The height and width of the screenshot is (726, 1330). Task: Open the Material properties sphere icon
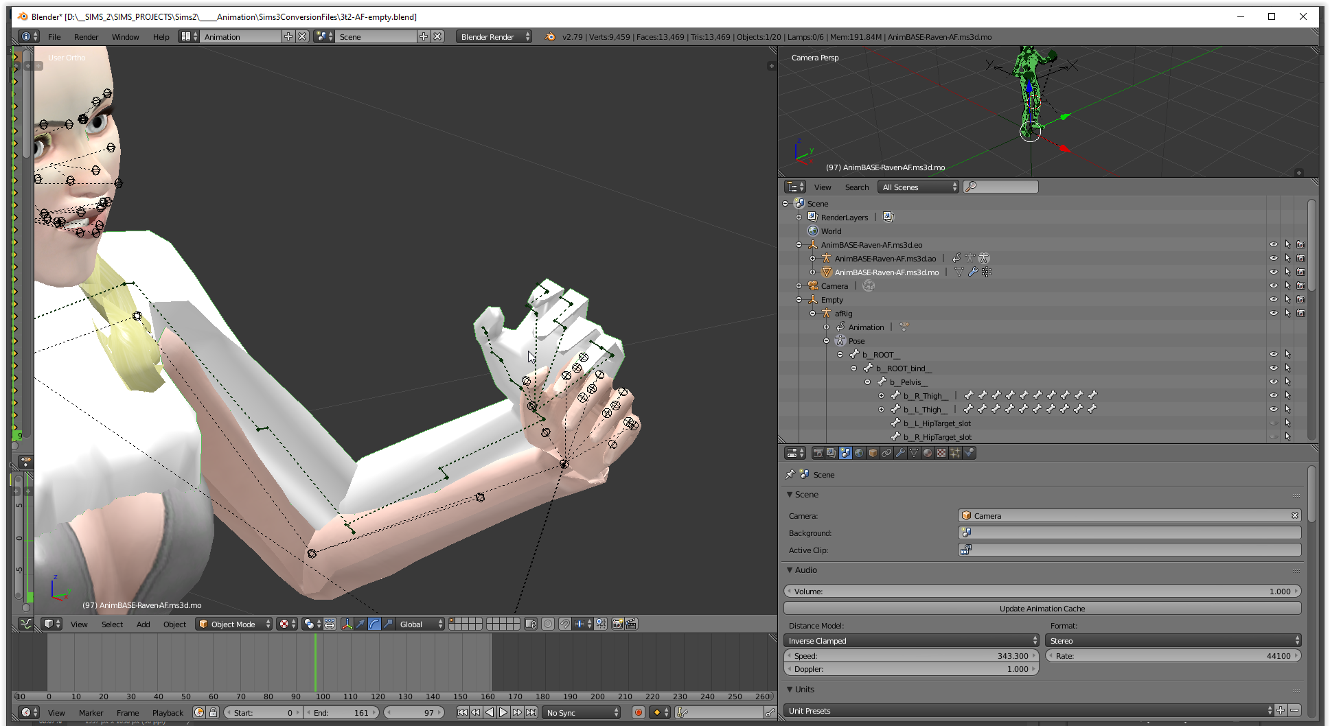[x=928, y=453]
